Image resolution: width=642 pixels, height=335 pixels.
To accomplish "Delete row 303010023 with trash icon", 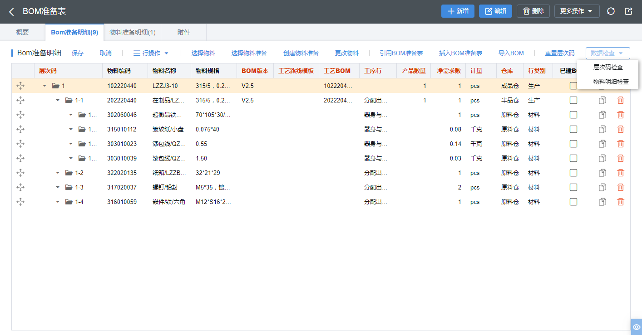I will pos(621,144).
